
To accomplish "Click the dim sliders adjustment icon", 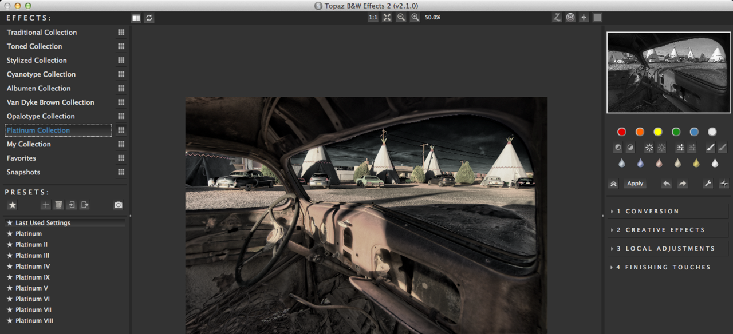I will click(x=692, y=148).
